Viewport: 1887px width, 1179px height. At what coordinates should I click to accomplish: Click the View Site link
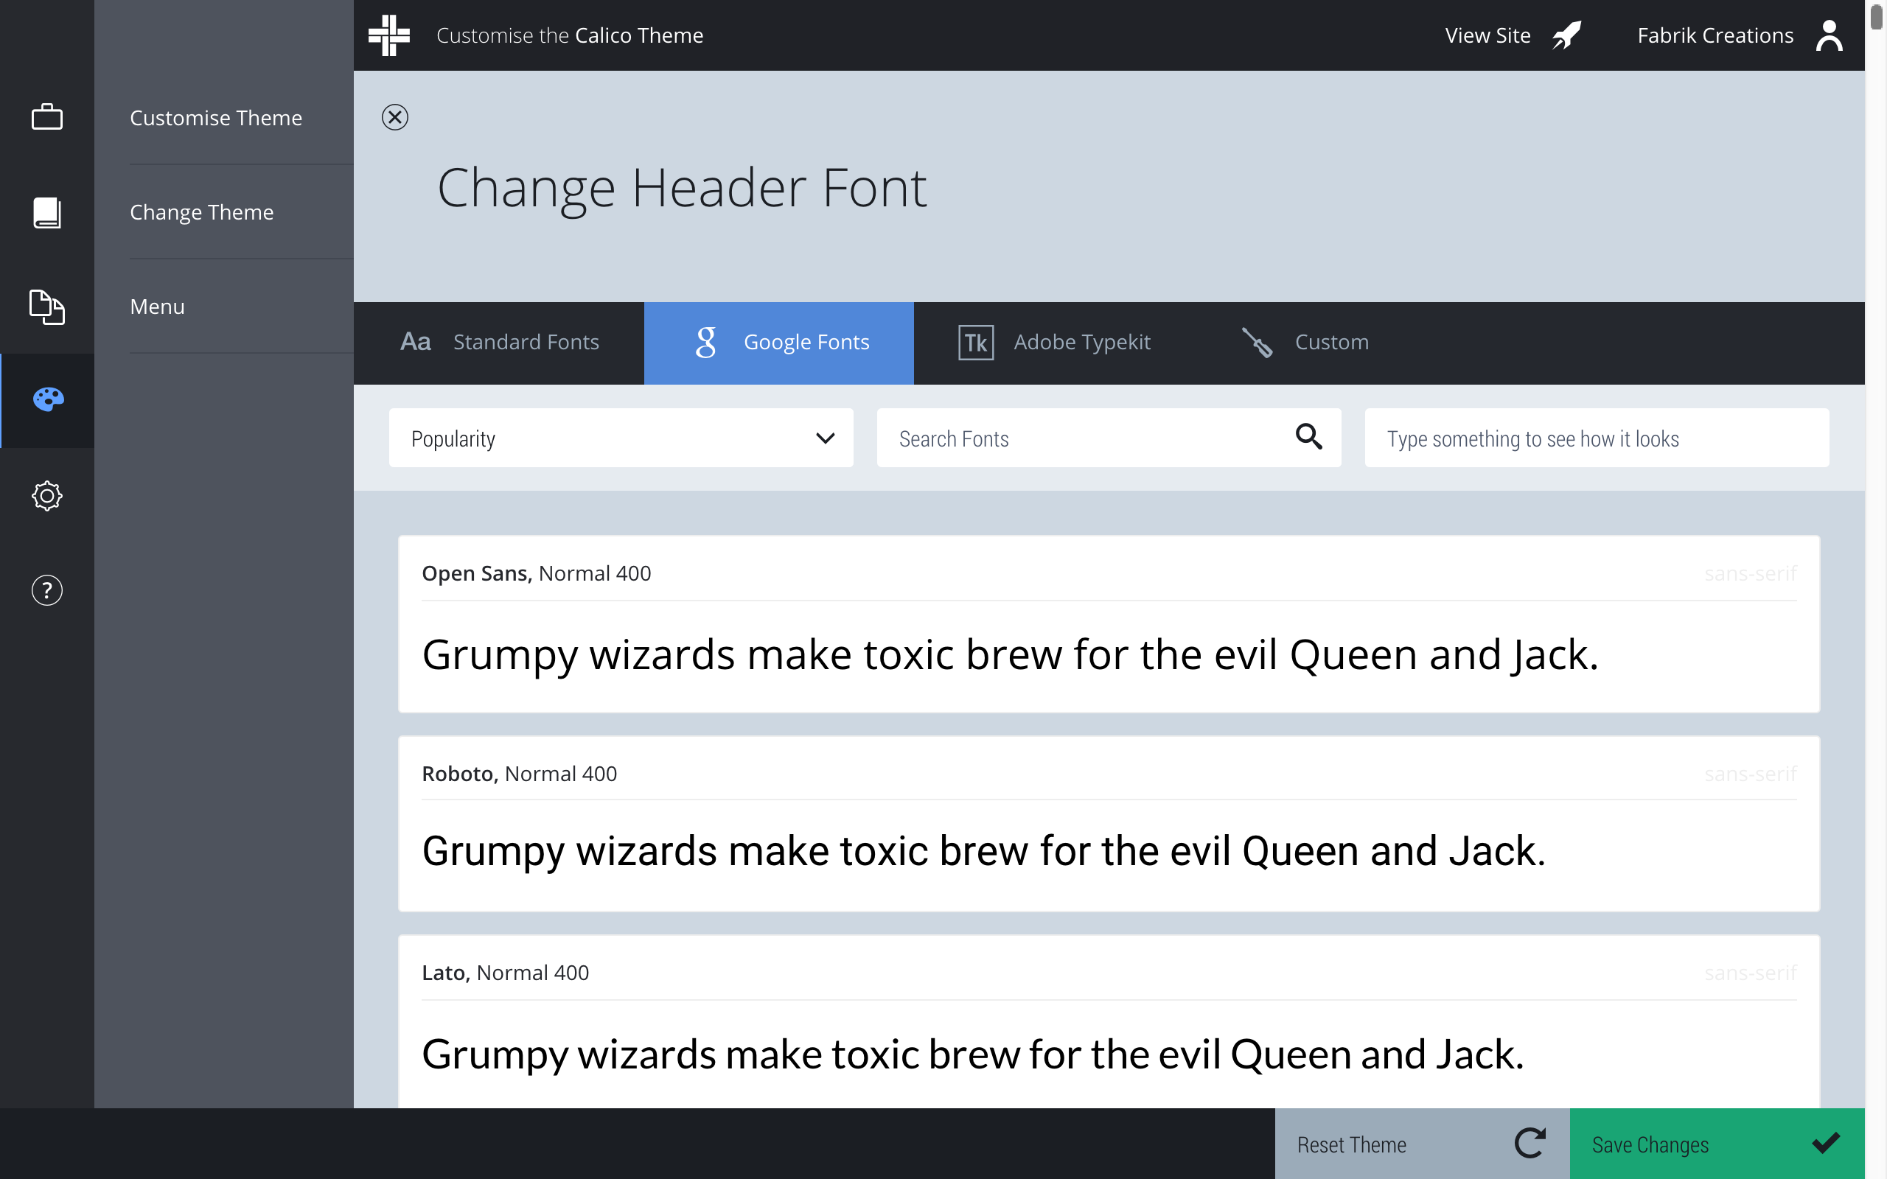click(x=1511, y=35)
